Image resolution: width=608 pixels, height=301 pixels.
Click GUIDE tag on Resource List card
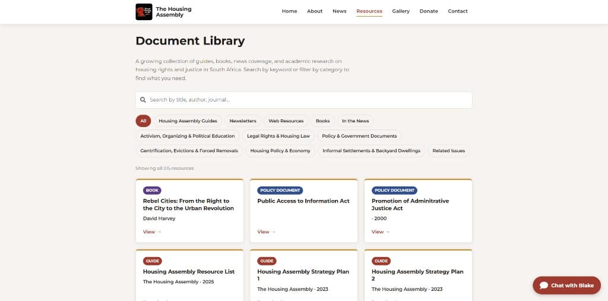pos(153,261)
